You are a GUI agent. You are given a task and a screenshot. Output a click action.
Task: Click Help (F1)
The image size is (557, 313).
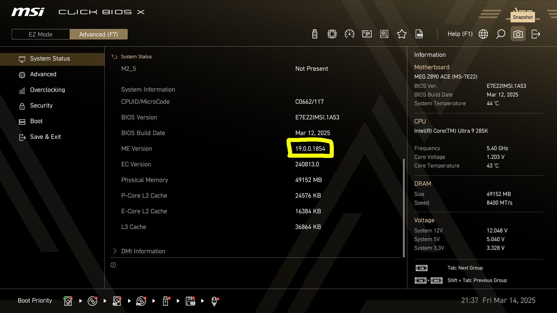tap(460, 34)
